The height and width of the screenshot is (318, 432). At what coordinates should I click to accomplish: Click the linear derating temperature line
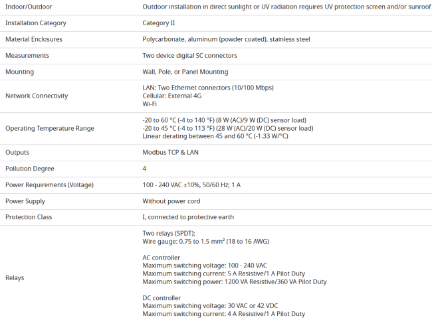215,136
